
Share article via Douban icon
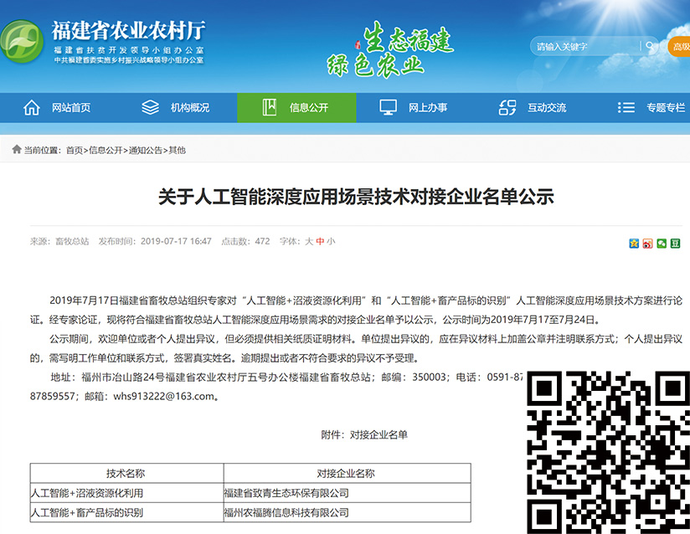point(675,243)
